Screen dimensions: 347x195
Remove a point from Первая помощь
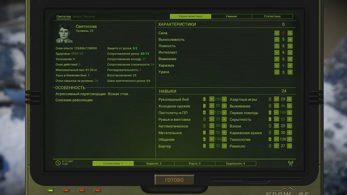pos(277,112)
